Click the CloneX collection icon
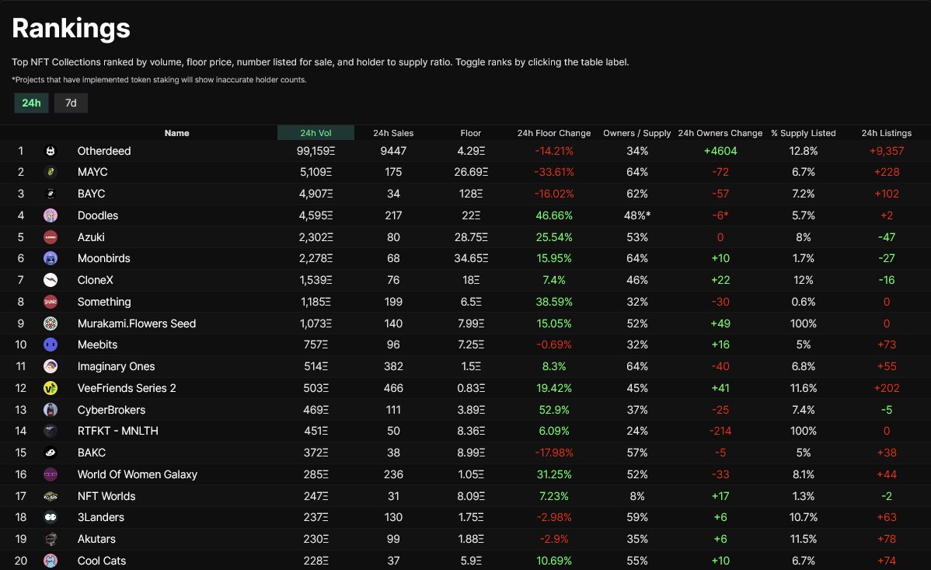This screenshot has height=570, width=931. pyautogui.click(x=51, y=280)
